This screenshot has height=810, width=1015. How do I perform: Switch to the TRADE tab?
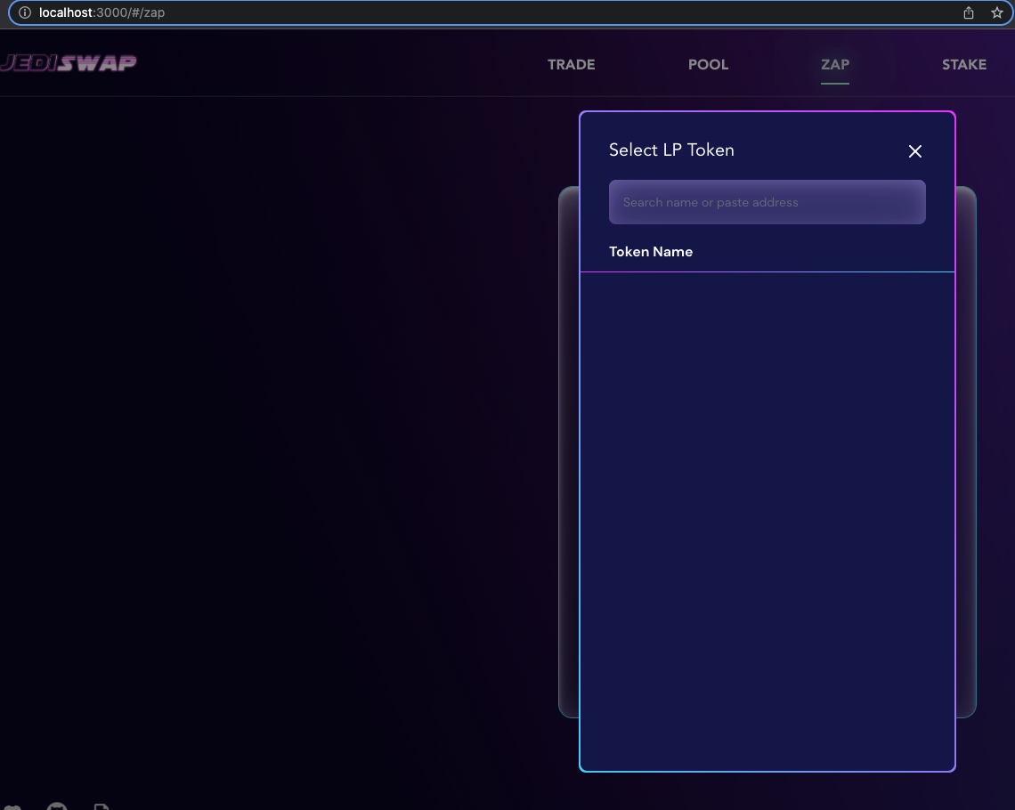(571, 64)
